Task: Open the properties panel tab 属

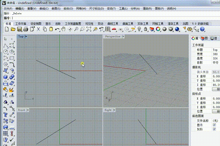Action: pos(195,38)
